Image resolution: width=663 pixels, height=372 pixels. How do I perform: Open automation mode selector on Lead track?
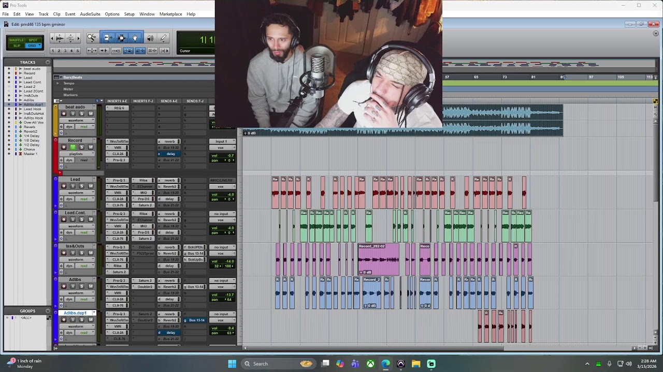point(84,199)
